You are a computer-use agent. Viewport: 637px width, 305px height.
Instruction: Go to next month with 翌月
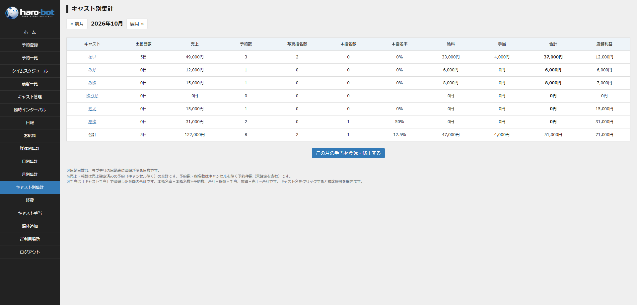pyautogui.click(x=137, y=24)
